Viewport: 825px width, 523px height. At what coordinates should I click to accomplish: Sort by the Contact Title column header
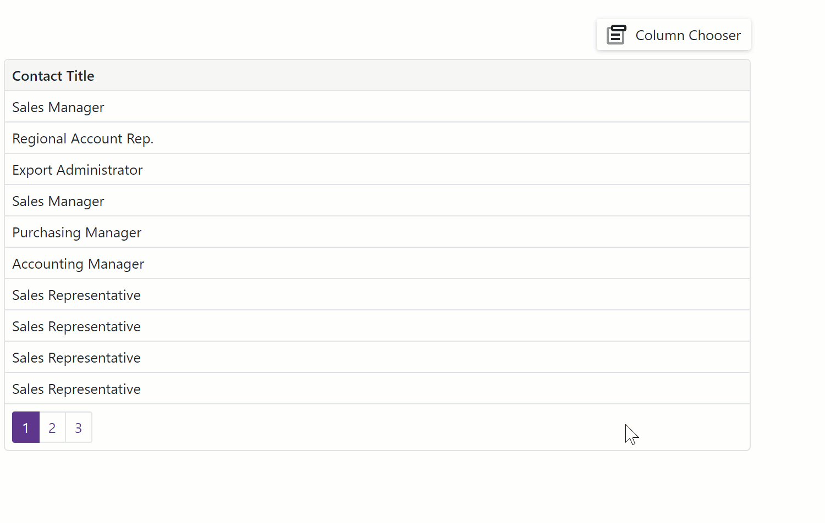pos(53,76)
